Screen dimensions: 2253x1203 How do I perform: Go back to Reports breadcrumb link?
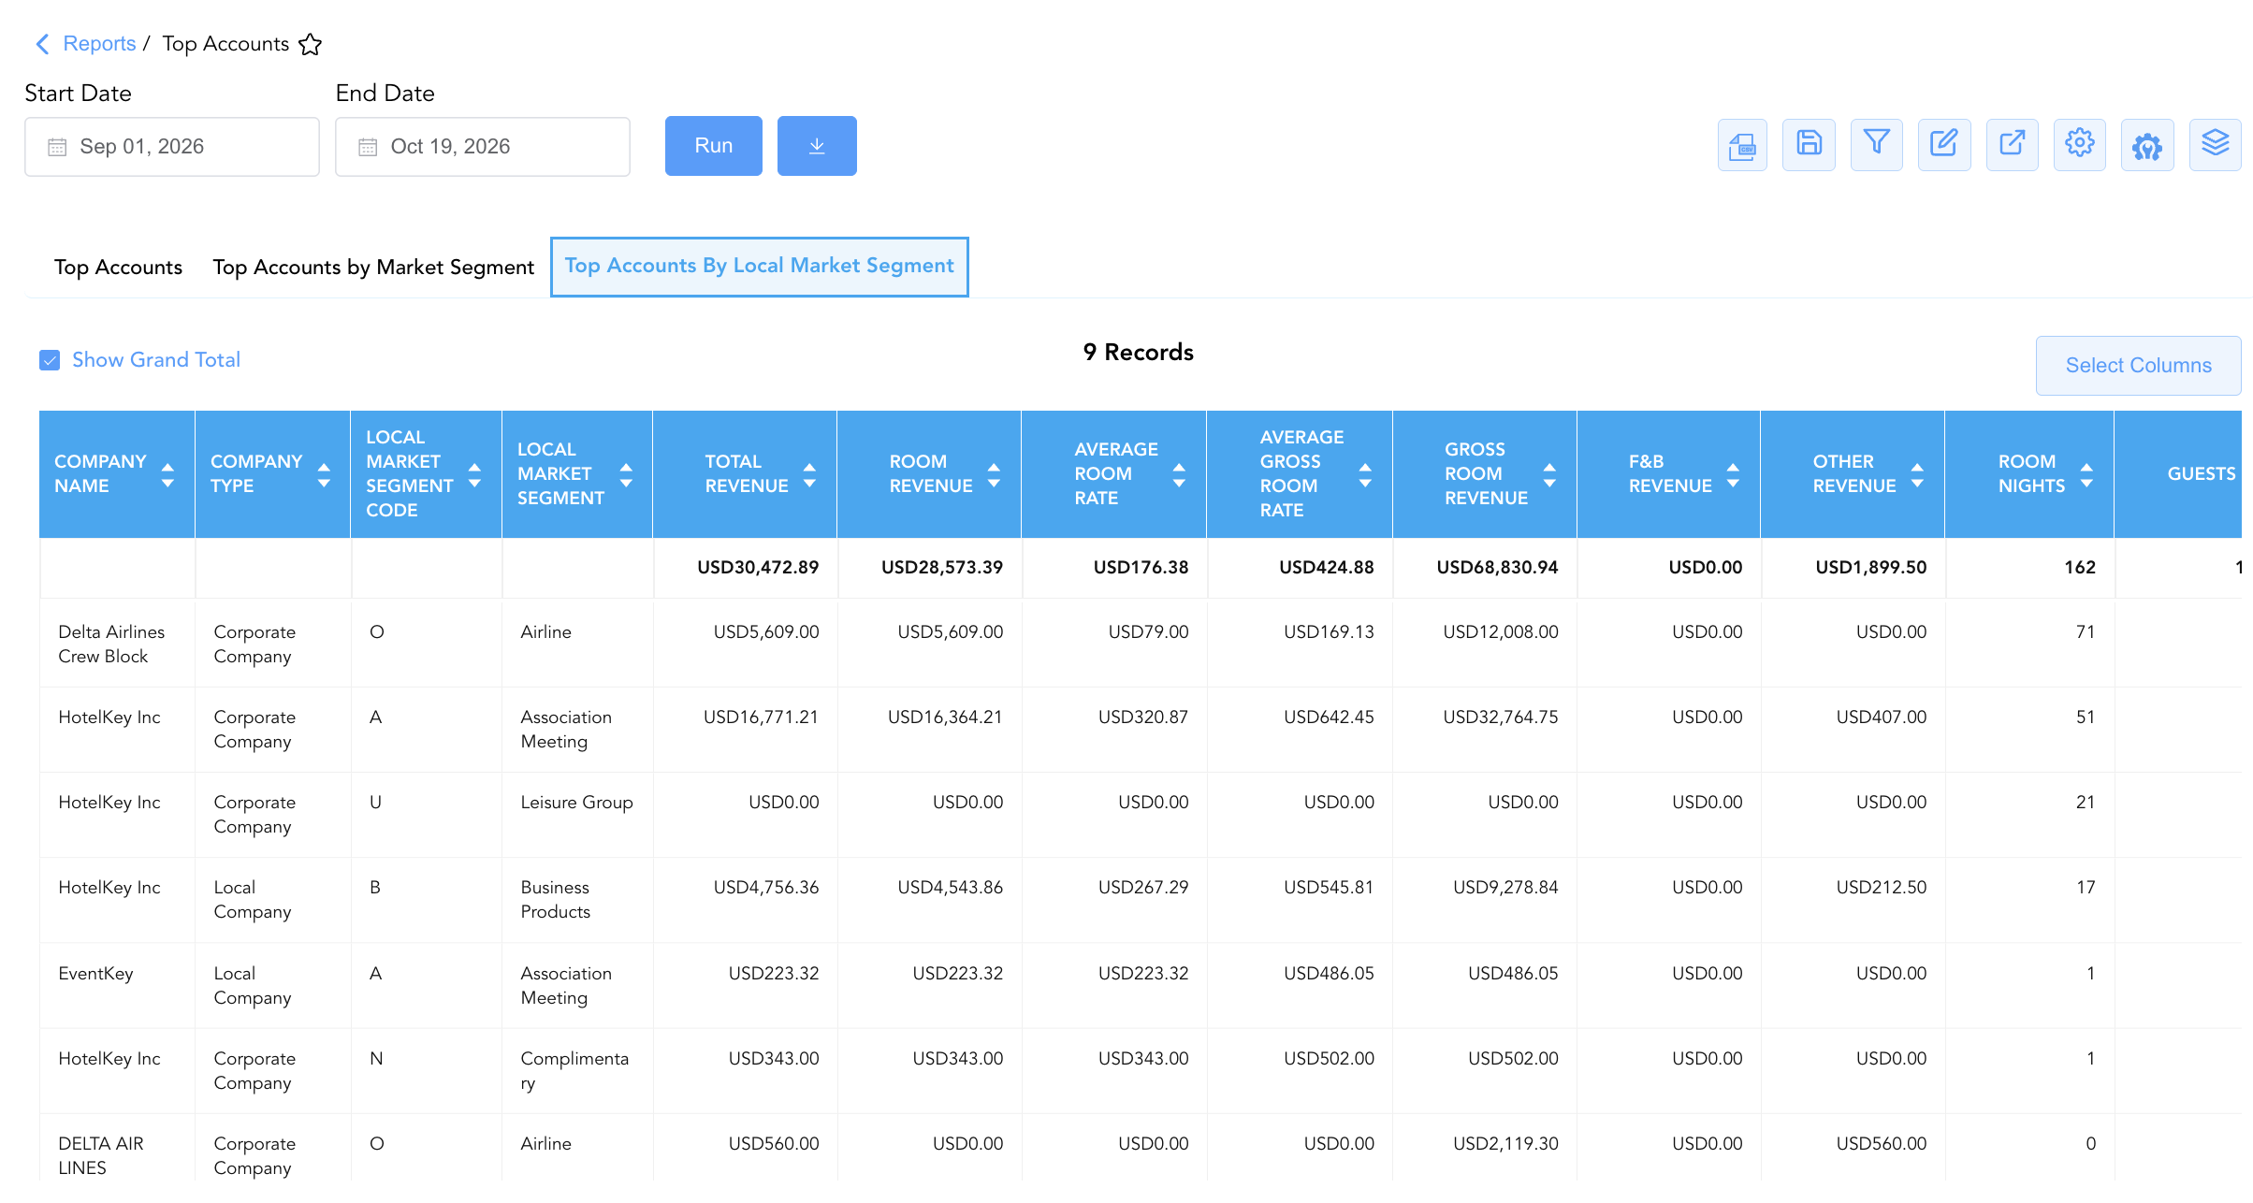tap(99, 44)
